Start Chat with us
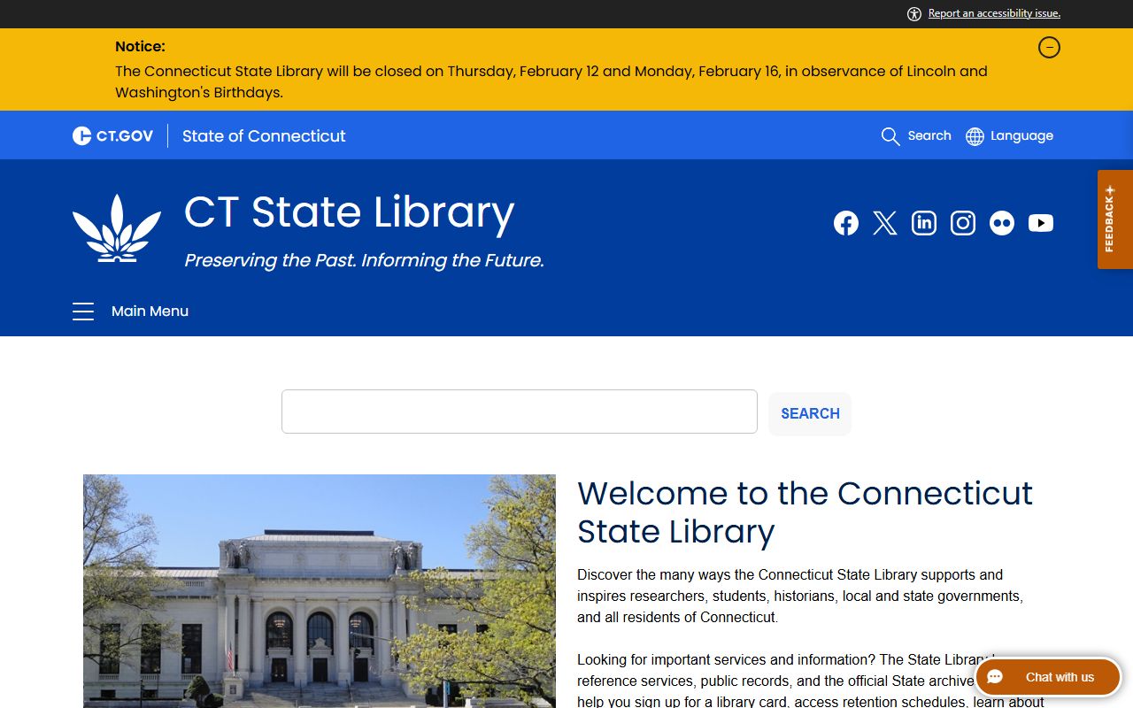The height and width of the screenshot is (708, 1133). pos(1048,677)
